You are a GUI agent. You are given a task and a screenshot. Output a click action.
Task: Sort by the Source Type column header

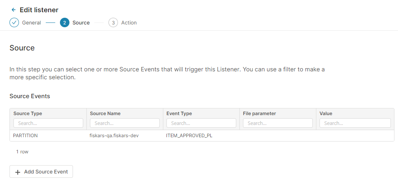click(x=28, y=114)
